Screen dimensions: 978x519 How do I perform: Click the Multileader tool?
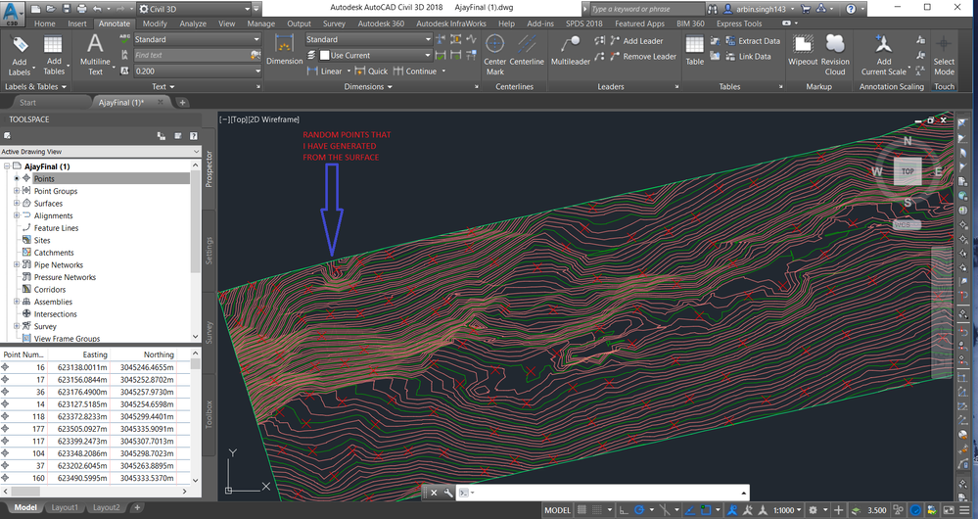pyautogui.click(x=570, y=50)
